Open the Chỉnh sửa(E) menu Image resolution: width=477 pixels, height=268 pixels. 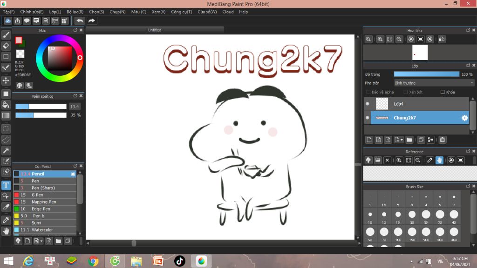(x=32, y=12)
